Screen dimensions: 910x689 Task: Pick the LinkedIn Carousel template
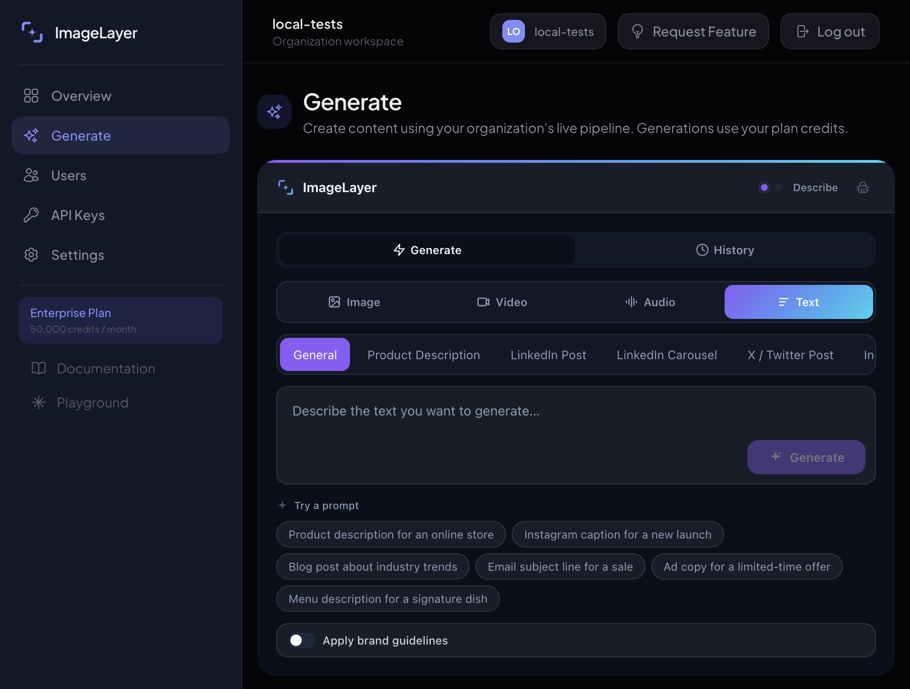[667, 355]
